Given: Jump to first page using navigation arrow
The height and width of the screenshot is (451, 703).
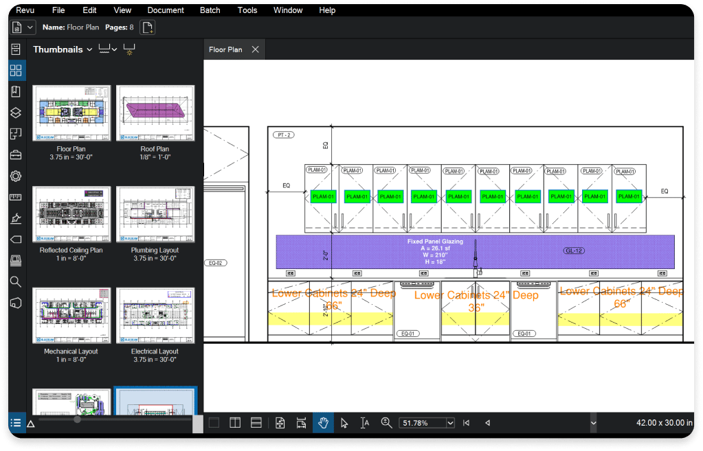Looking at the screenshot, I should pos(465,423).
